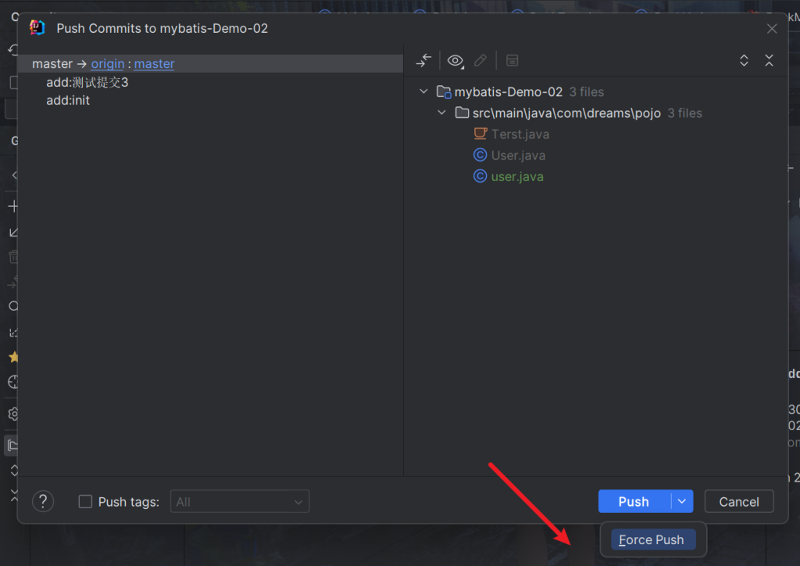This screenshot has height=566, width=800.
Task: Click the Collapse All toolbar icon
Action: pos(769,60)
